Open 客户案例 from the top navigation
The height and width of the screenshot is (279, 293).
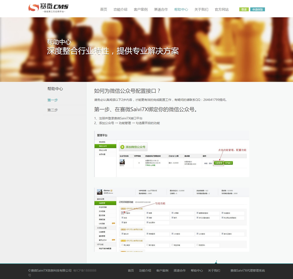(x=141, y=9)
